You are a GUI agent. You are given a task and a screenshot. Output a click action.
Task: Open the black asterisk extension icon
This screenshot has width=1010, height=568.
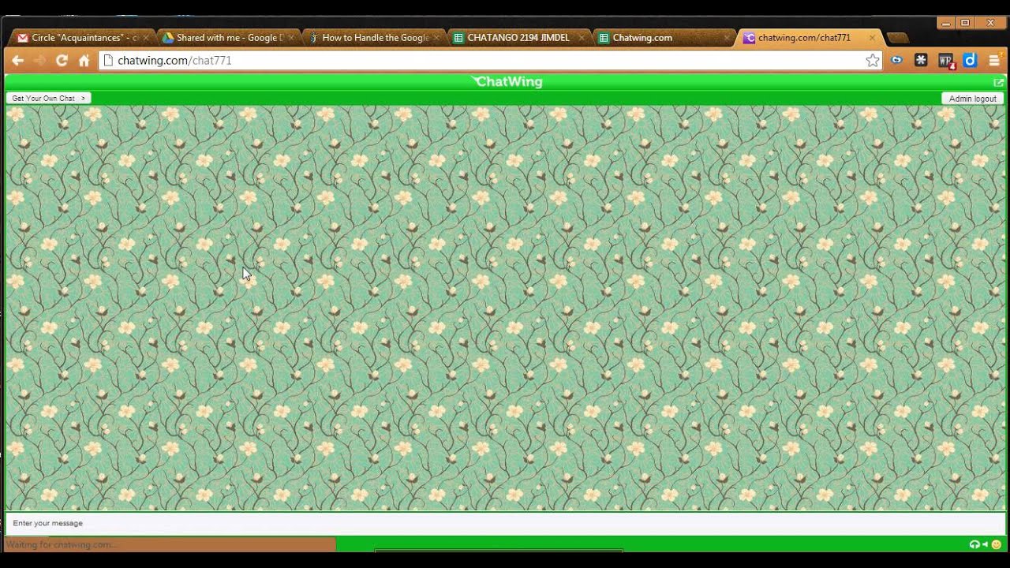coord(921,60)
